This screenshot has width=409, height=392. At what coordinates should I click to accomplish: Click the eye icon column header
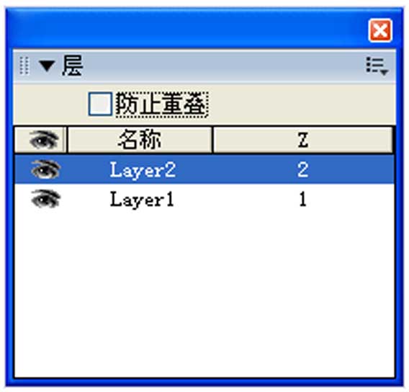tap(44, 140)
